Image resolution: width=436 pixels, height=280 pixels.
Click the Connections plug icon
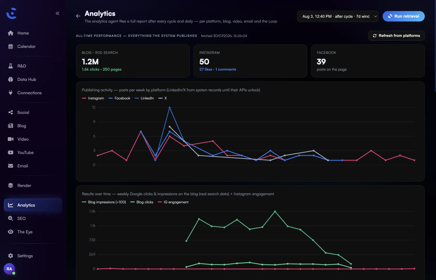[11, 93]
